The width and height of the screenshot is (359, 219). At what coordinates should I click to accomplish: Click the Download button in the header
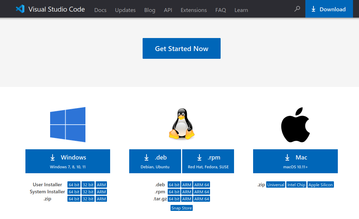(329, 9)
